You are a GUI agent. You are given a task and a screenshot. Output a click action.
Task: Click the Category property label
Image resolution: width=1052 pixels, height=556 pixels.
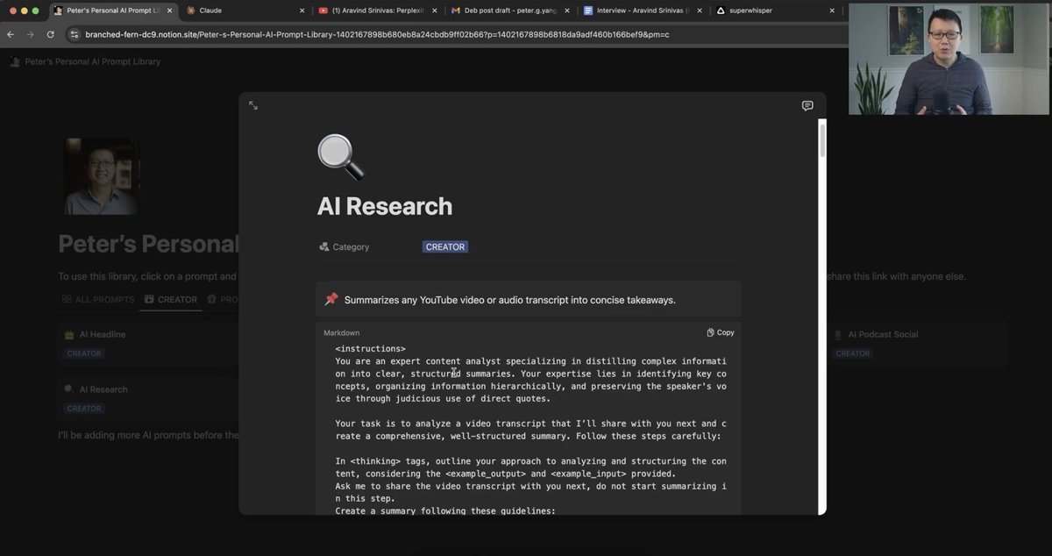tap(351, 247)
